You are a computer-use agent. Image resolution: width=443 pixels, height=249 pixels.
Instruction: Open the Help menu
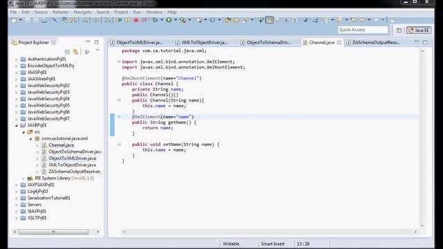tap(172, 12)
